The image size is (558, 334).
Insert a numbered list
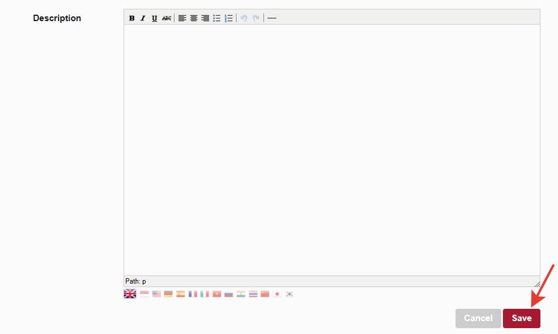pos(228,18)
